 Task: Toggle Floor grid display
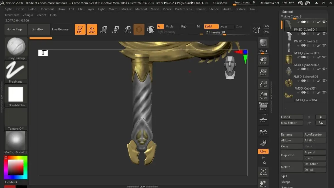coord(263,119)
